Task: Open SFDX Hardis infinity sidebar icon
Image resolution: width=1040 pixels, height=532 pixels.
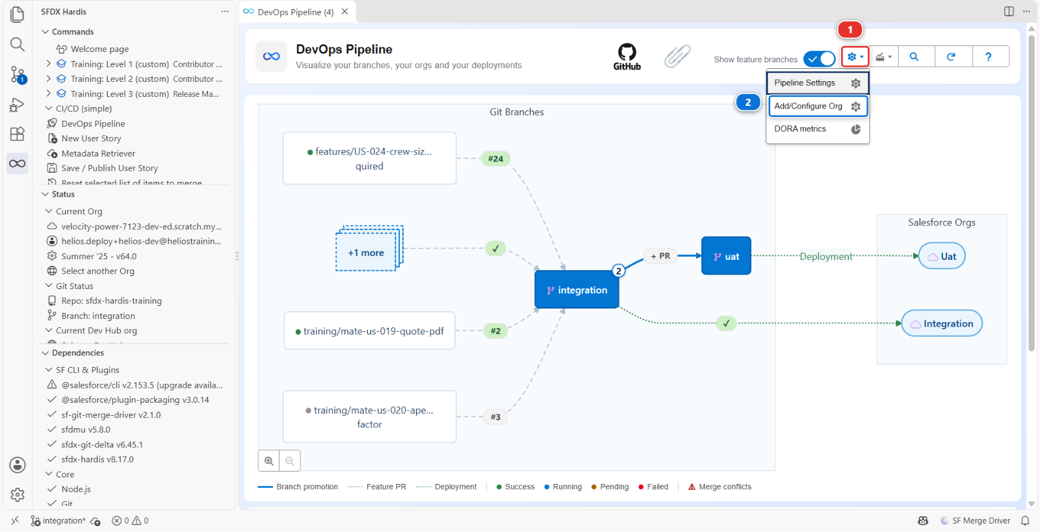Action: [18, 163]
